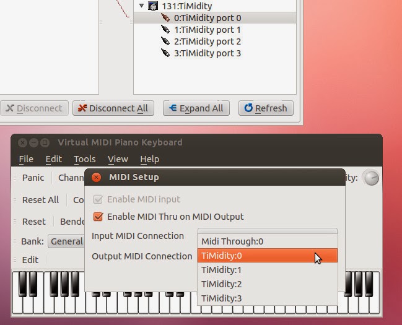
Task: Click the rightmost black piano key
Action: point(369,284)
